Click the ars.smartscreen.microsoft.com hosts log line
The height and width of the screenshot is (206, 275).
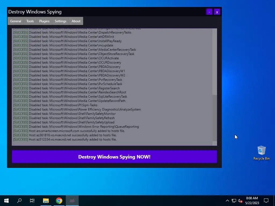click(69, 131)
